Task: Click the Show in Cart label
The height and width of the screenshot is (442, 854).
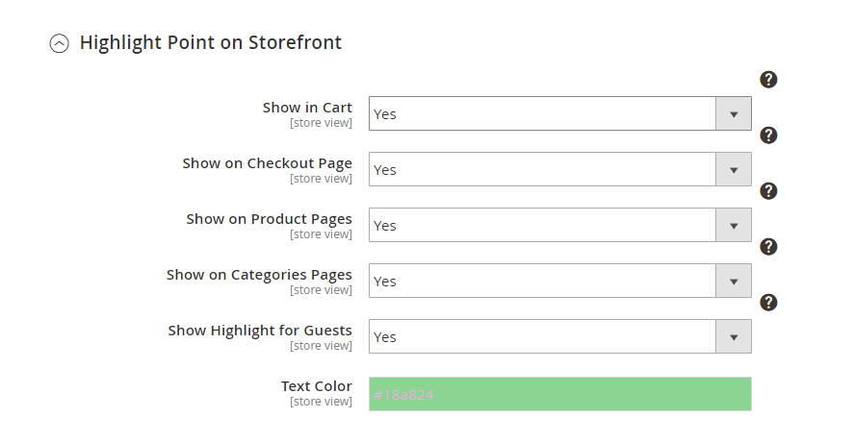Action: [307, 108]
